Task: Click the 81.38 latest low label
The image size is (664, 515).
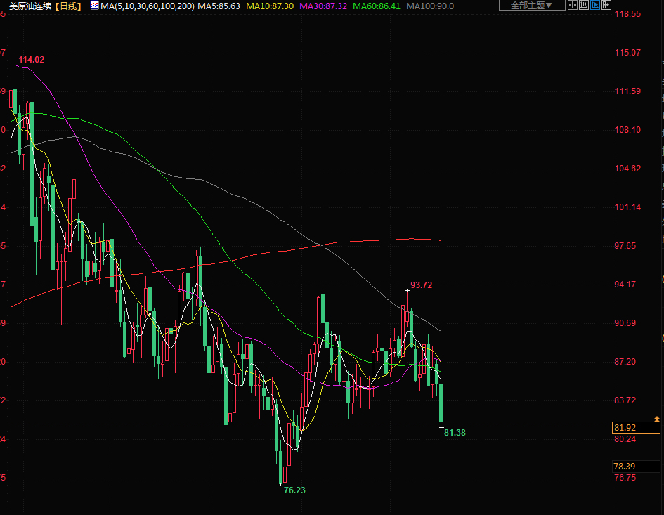Action: pyautogui.click(x=455, y=433)
